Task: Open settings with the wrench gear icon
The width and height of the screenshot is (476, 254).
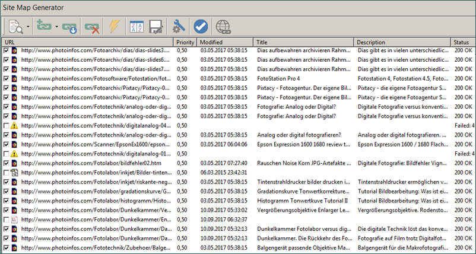Action: point(179,27)
